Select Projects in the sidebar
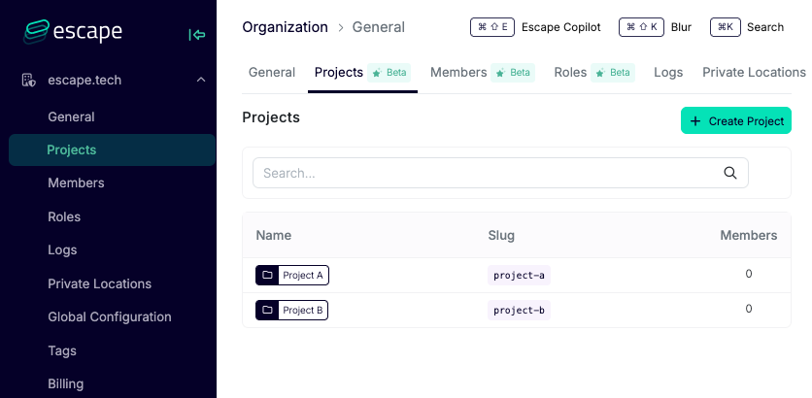The image size is (812, 398). 112,150
